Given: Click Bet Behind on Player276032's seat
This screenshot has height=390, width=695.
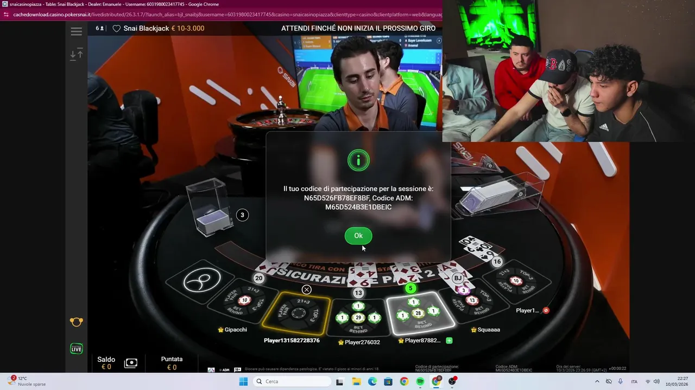Looking at the screenshot, I should click(x=358, y=328).
